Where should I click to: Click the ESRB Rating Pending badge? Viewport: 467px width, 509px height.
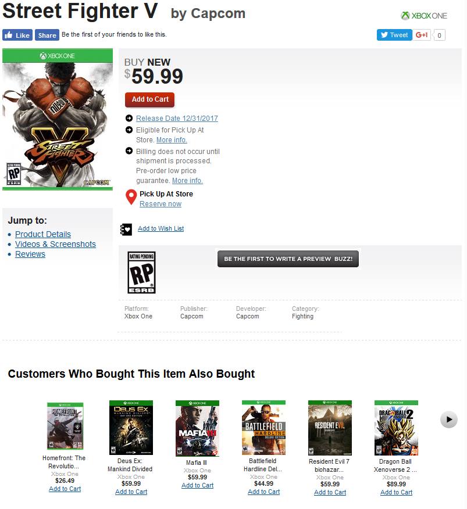click(141, 272)
